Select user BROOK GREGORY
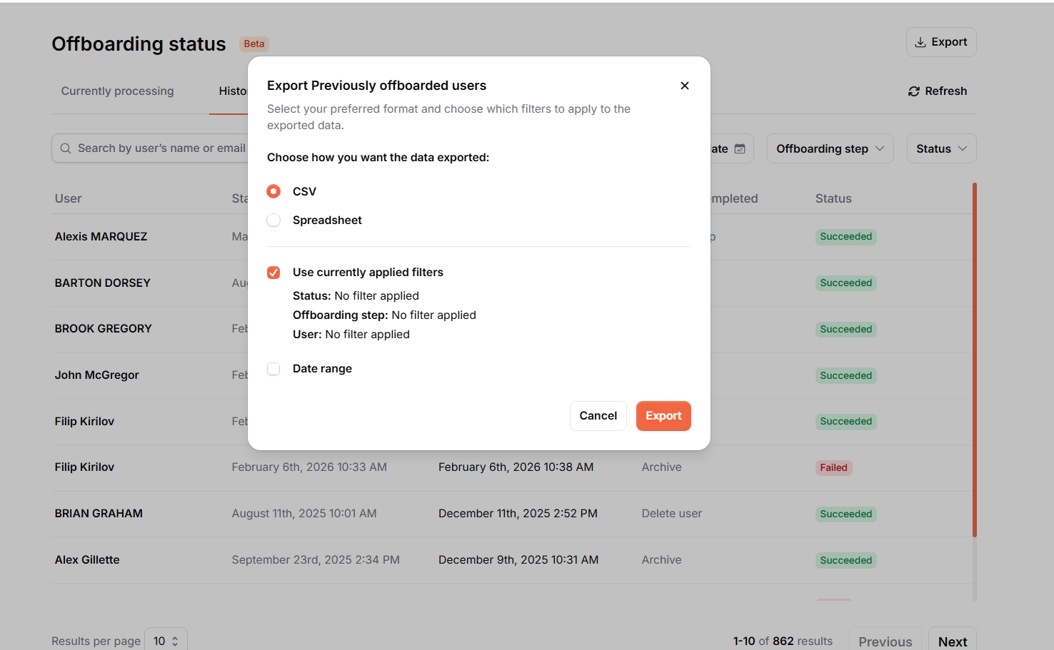This screenshot has height=650, width=1054. click(103, 329)
